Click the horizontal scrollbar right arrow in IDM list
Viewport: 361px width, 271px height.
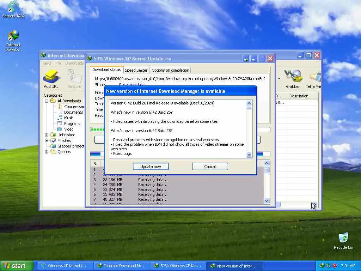(315, 205)
